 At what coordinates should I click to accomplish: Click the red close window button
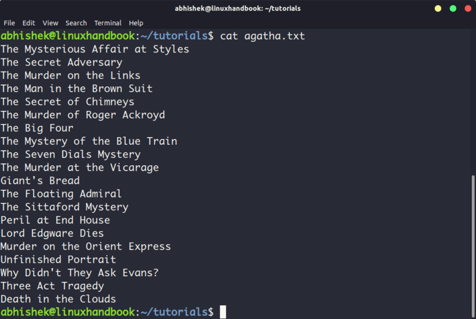[x=468, y=8]
